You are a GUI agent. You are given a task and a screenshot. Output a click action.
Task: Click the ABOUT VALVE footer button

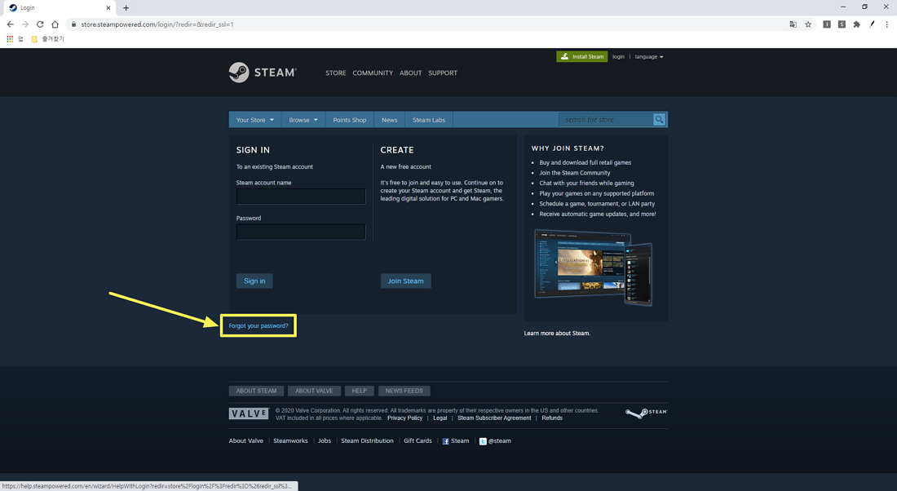click(x=314, y=391)
